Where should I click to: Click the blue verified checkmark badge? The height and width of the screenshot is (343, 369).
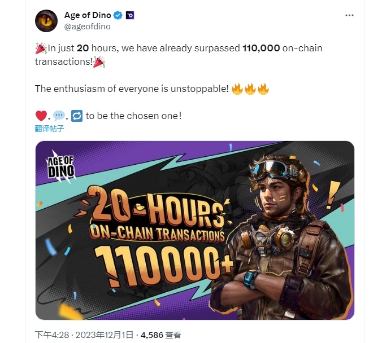(118, 15)
